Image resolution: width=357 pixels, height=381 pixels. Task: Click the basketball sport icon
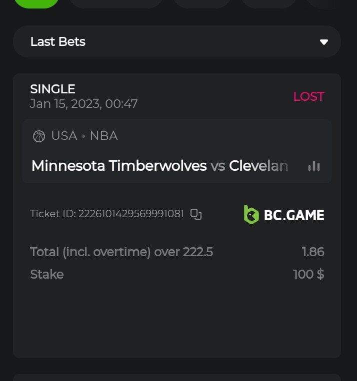coord(38,136)
